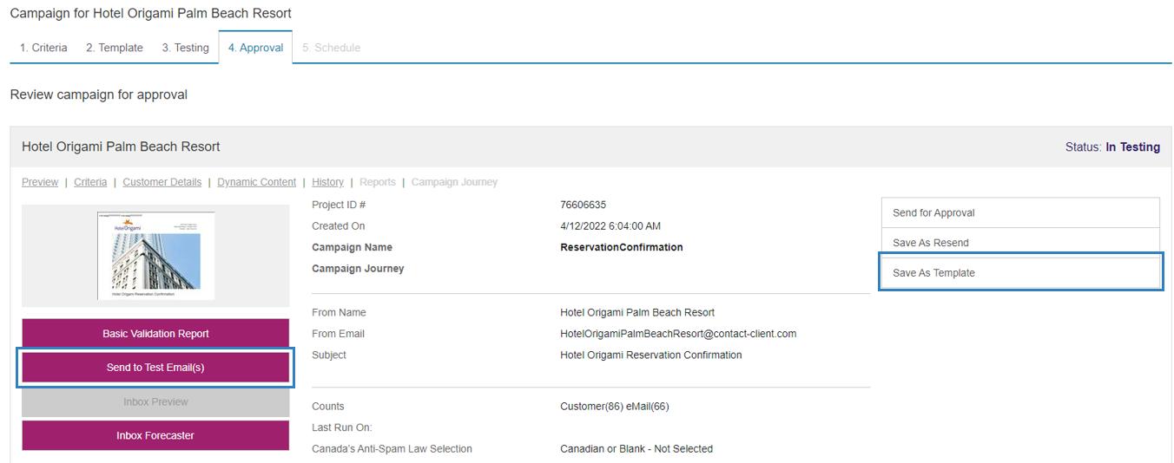
Task: Click the Last Run On label
Action: tap(340, 427)
